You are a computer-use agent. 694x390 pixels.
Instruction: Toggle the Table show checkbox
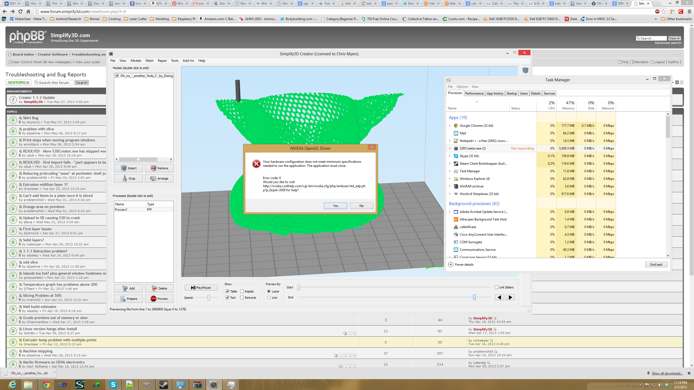coord(227,291)
